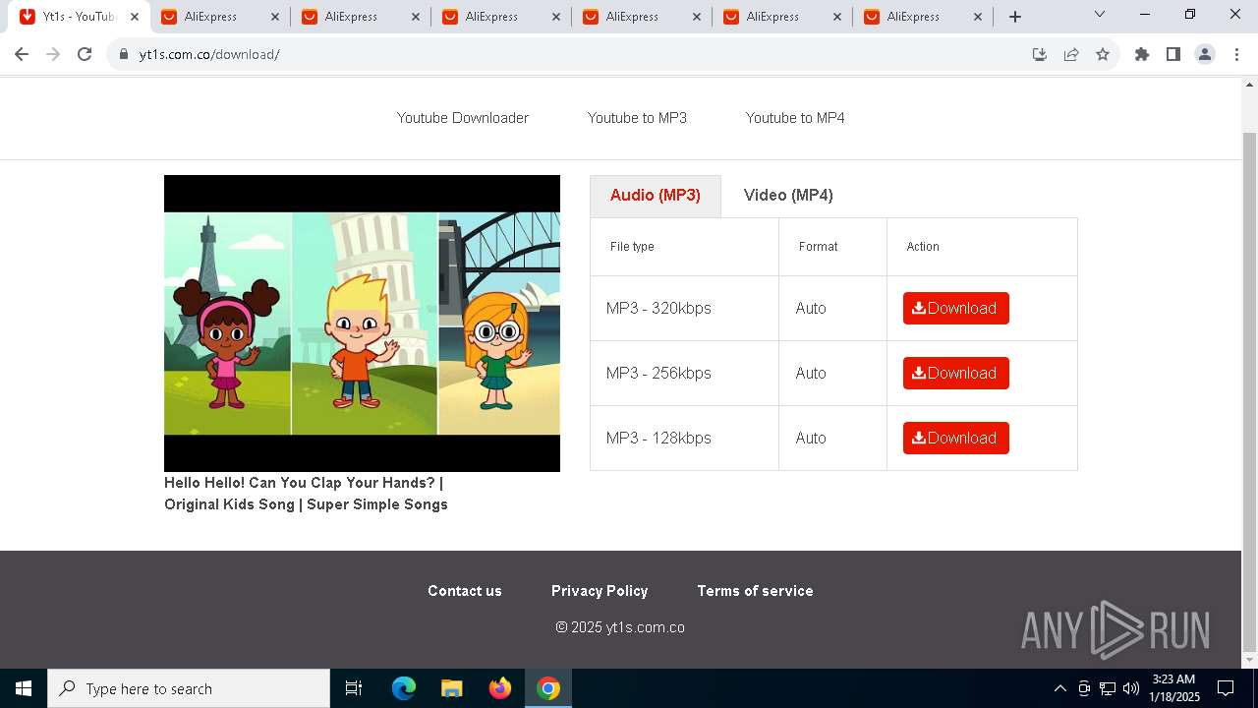Select the Audio (MP3) tab

click(656, 195)
